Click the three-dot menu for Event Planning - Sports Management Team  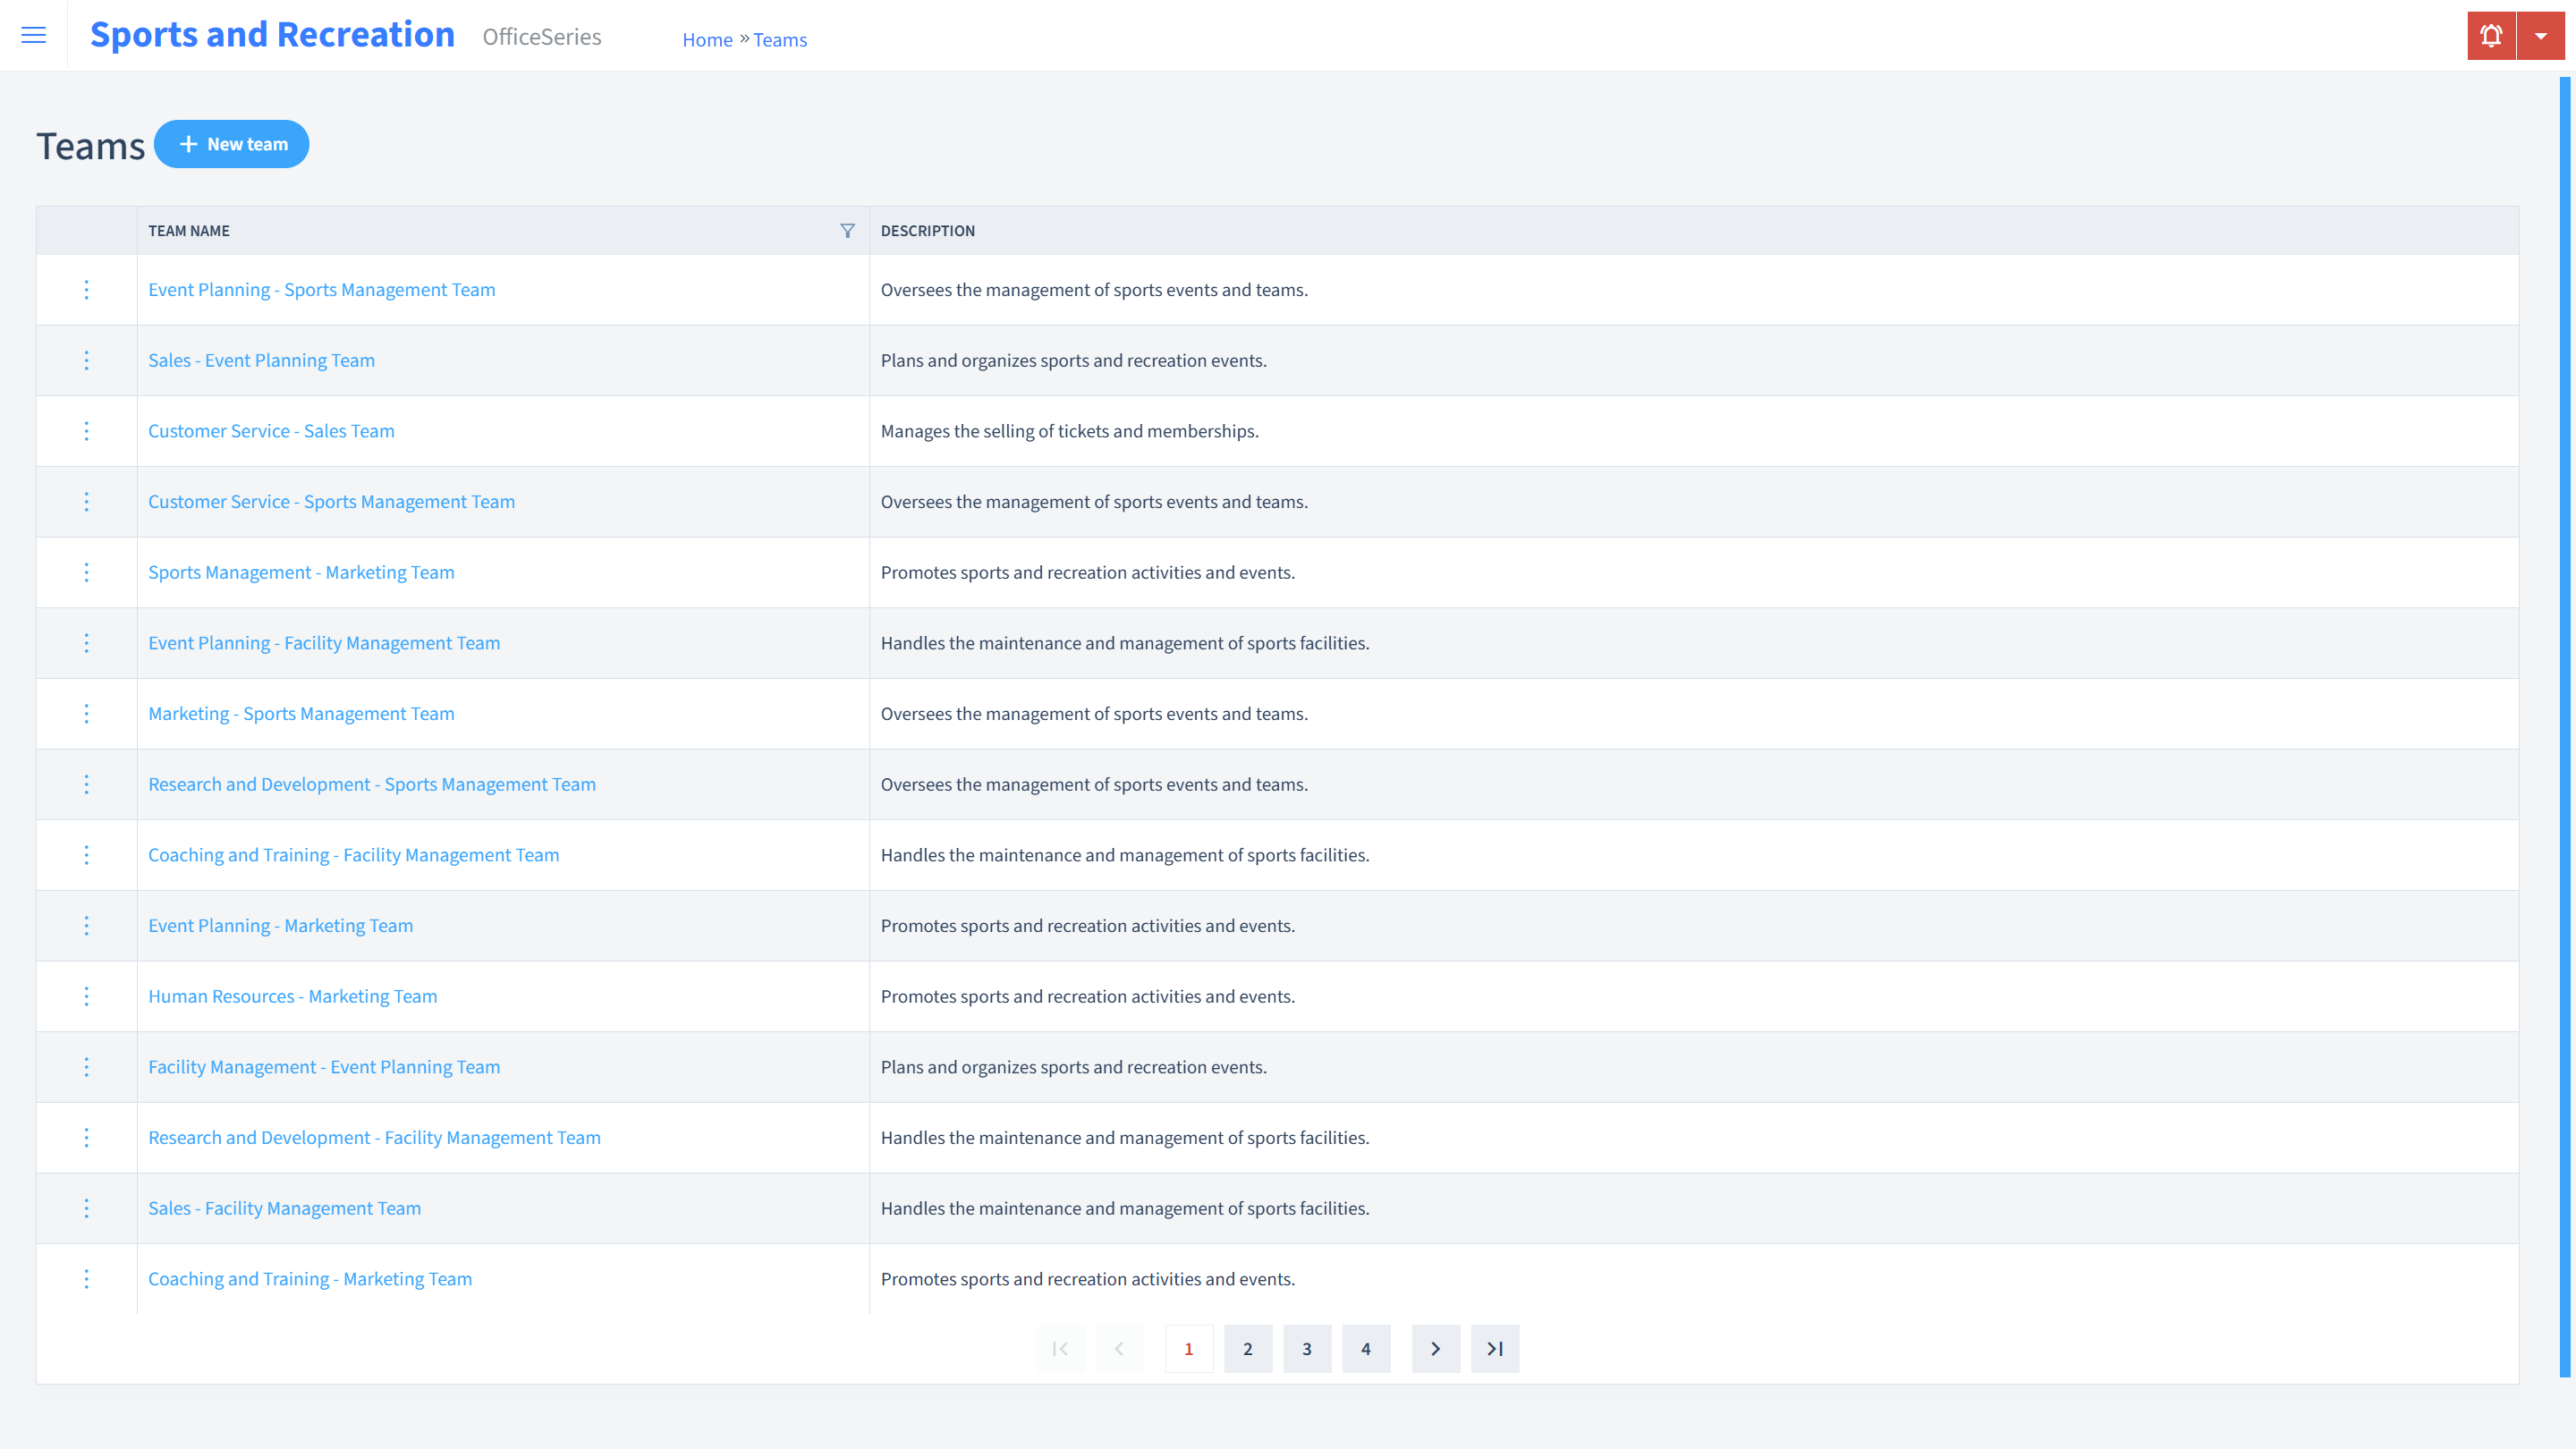(x=85, y=288)
